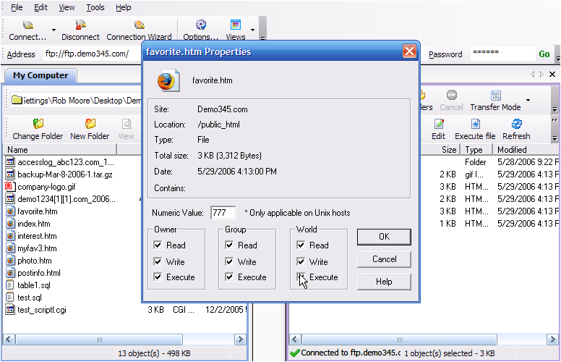Click the local path folder icon
Screen dimensions: 561x362
pyautogui.click(x=17, y=100)
